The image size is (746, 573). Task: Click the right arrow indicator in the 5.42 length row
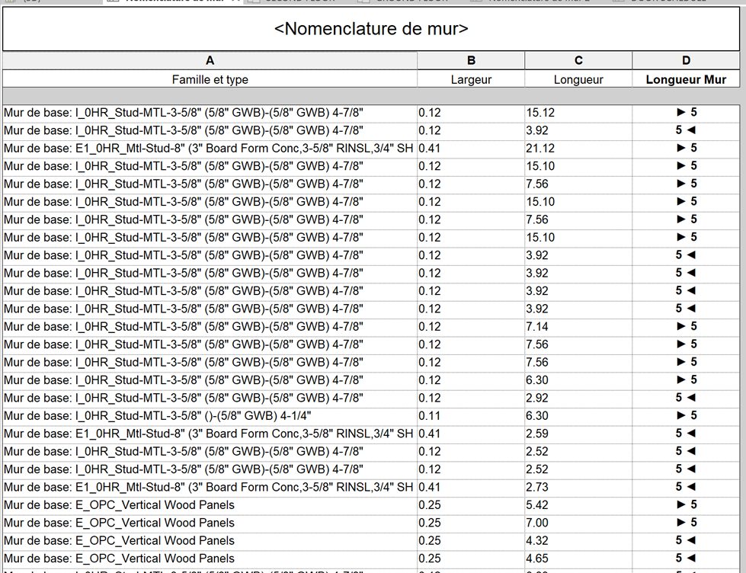[x=681, y=504]
